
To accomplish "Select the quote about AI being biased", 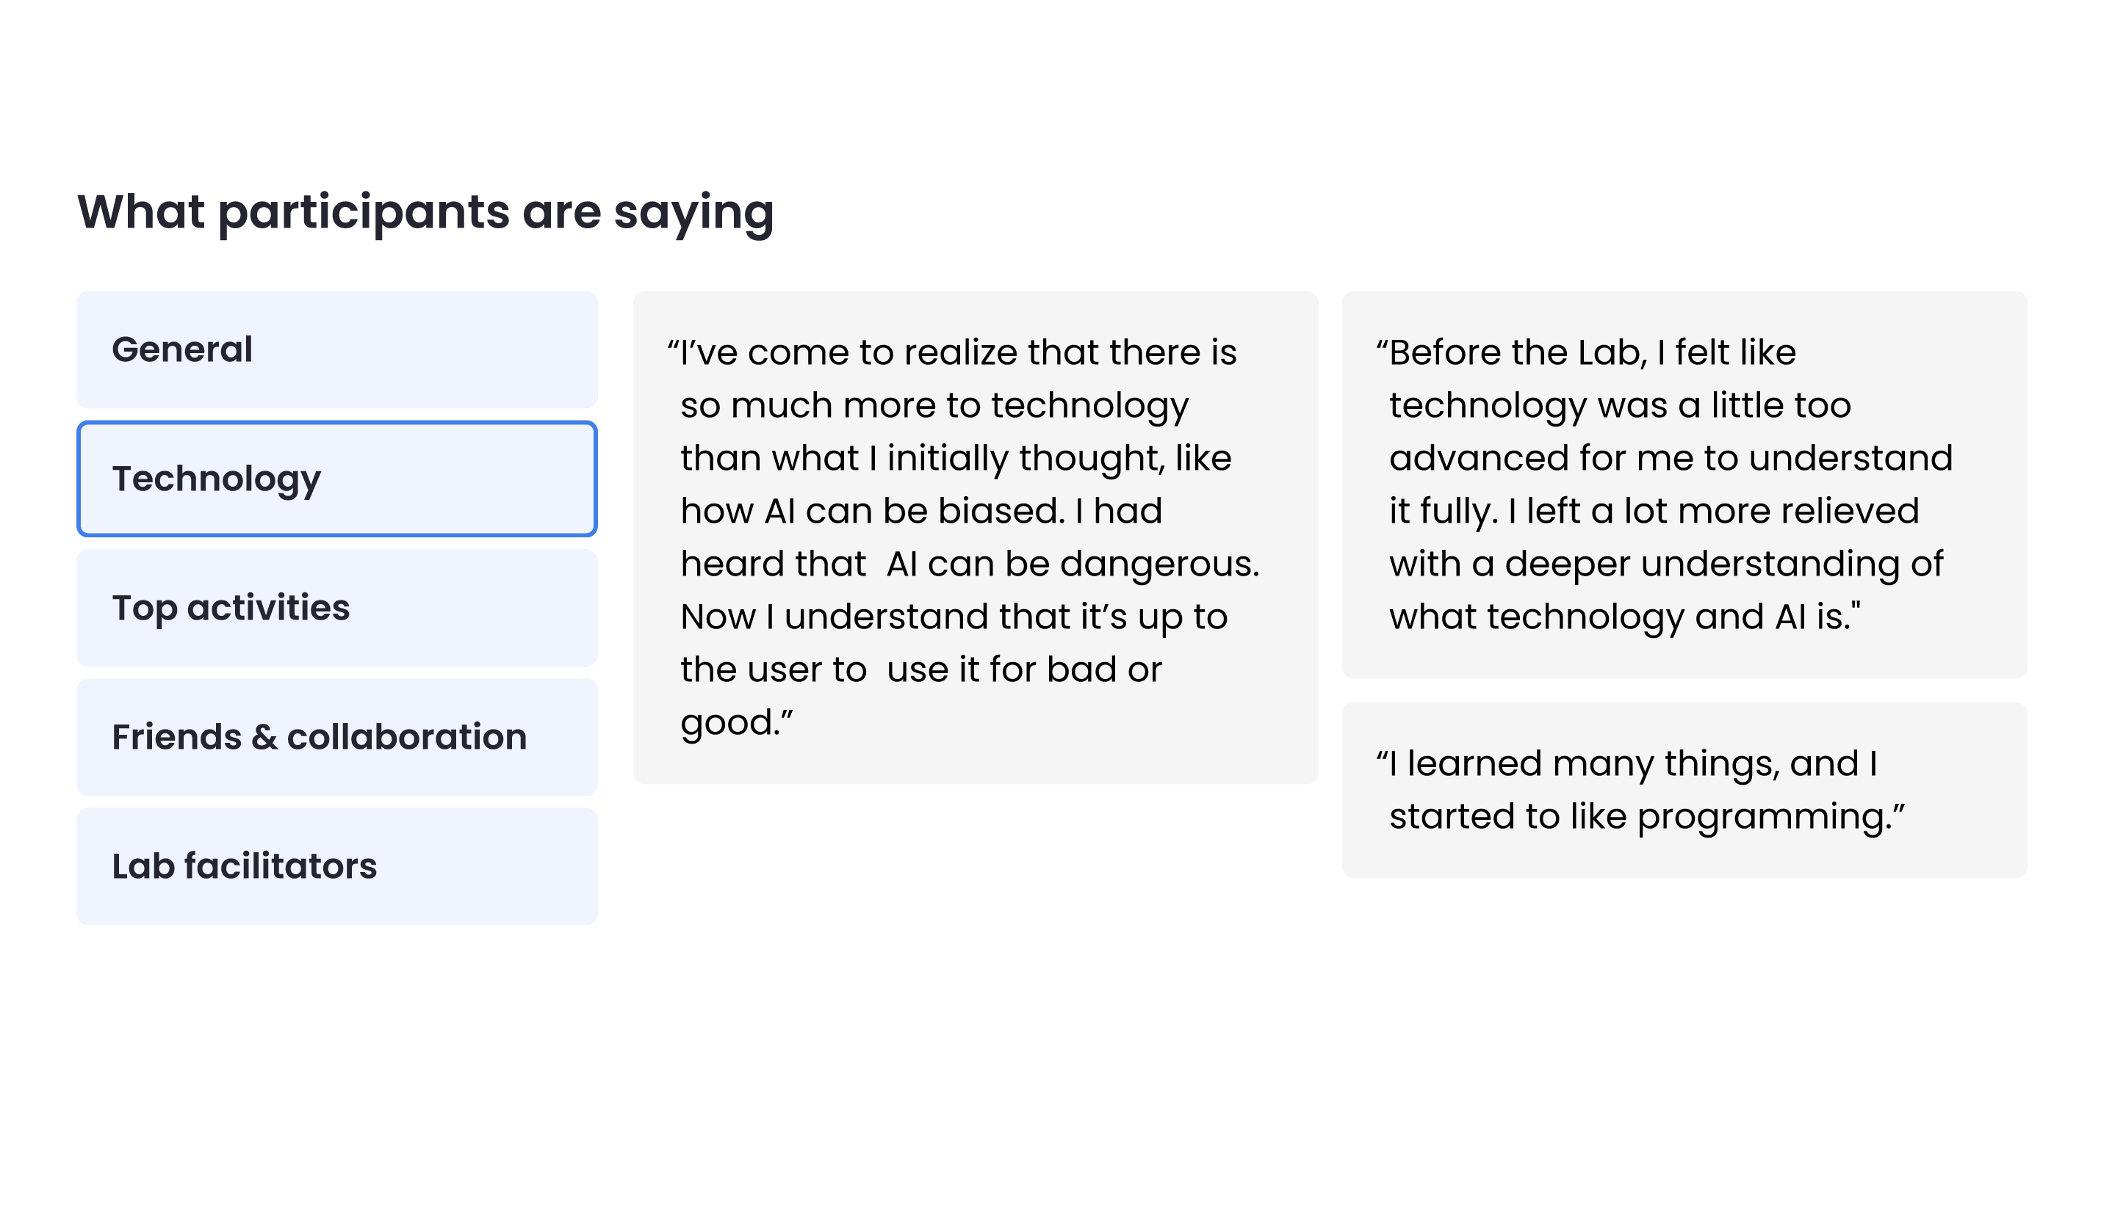I will tap(976, 537).
